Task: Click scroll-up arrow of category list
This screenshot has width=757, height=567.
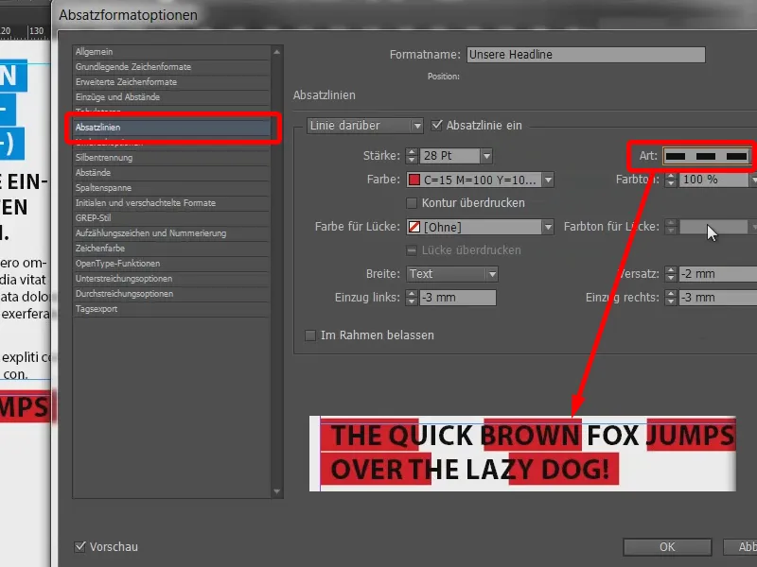Action: coord(276,52)
